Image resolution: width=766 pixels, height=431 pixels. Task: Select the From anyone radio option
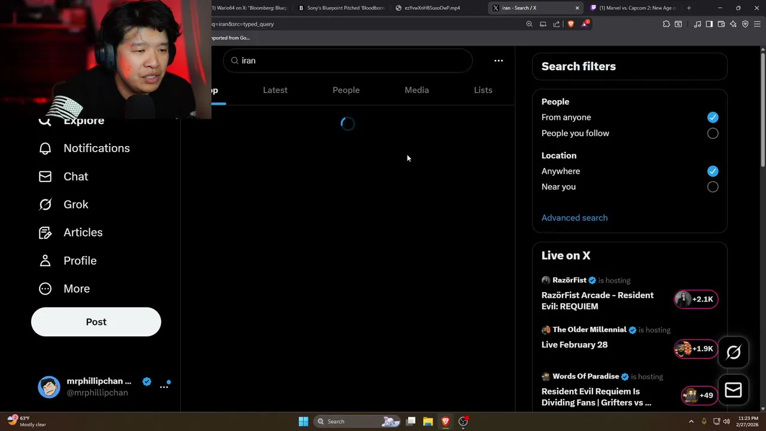point(713,117)
